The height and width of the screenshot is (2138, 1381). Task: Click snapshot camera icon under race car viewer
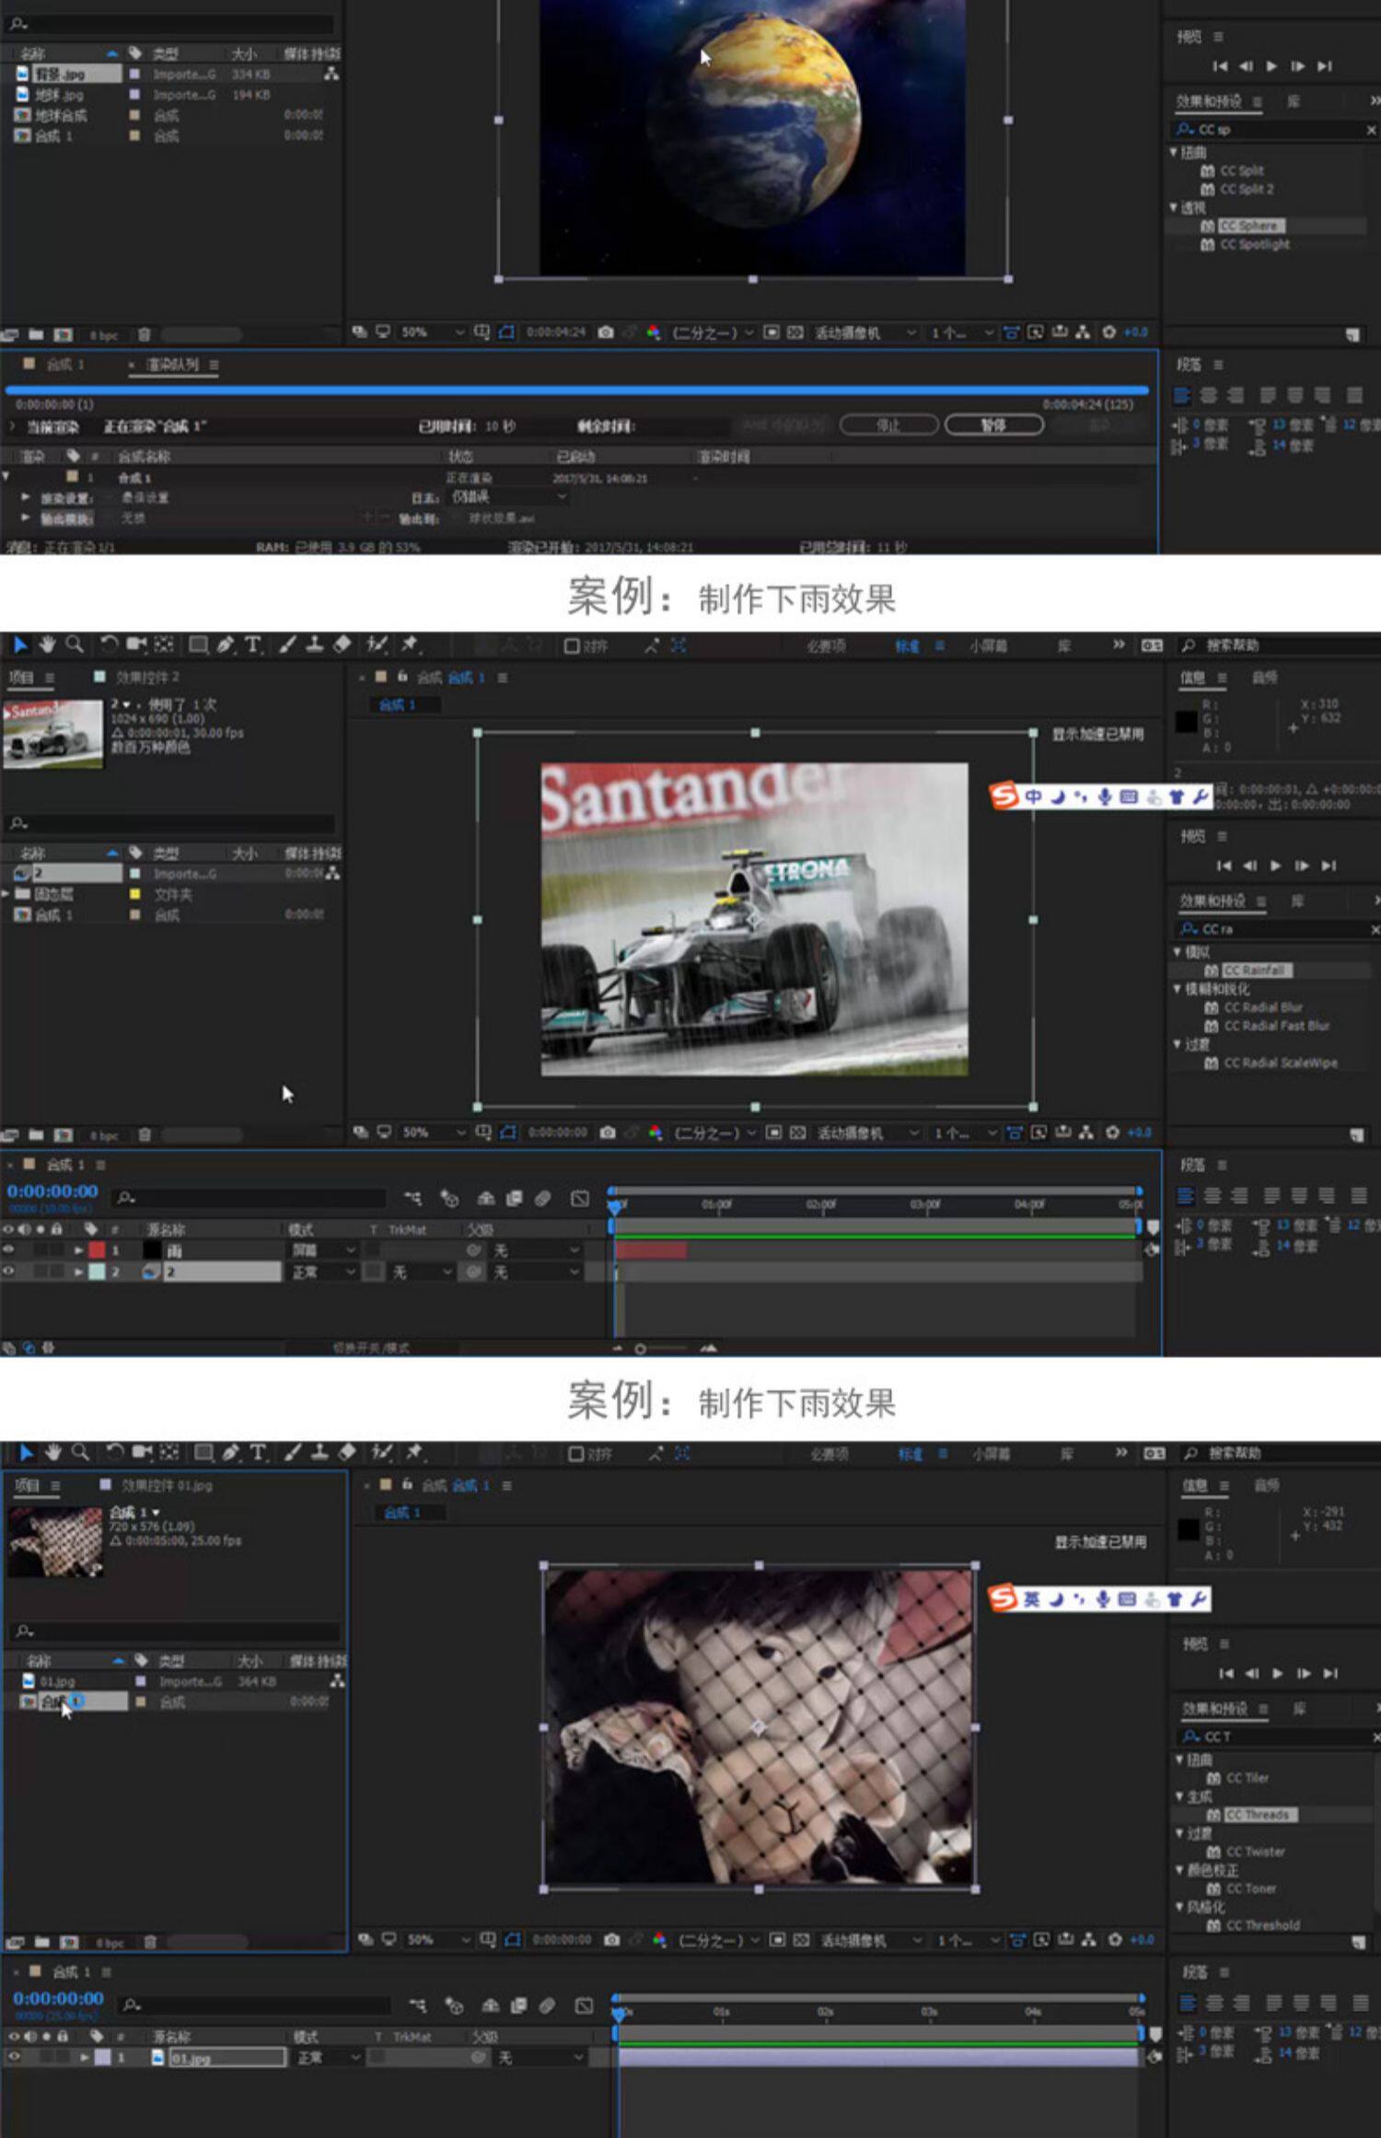(608, 1133)
